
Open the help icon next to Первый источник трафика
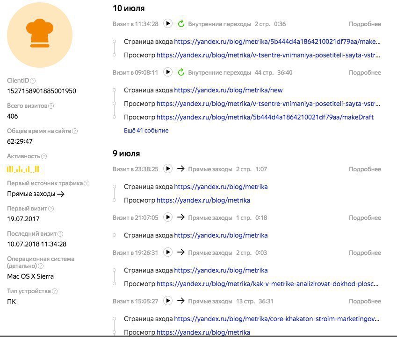87,183
